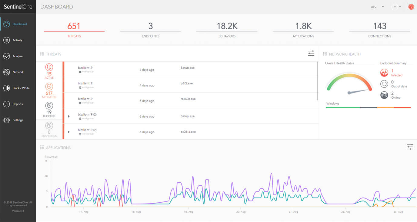Open the Black / White menu label
This screenshot has height=222, width=417.
tap(21, 88)
